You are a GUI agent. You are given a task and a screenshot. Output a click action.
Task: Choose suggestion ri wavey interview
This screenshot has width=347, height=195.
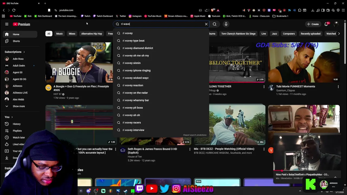[161, 130]
